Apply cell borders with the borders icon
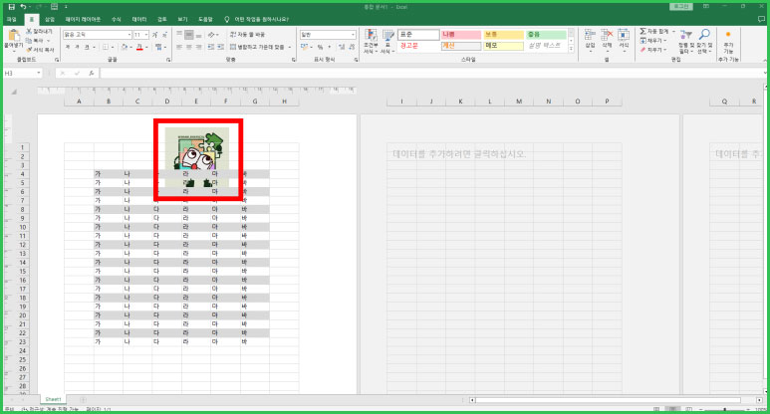Image resolution: width=770 pixels, height=414 pixels. coord(105,47)
